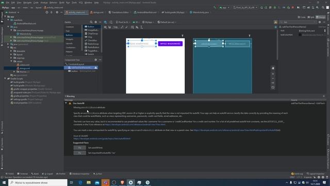Open the autofill guide link under Issue id
330x186 pixels.
click(x=102, y=139)
